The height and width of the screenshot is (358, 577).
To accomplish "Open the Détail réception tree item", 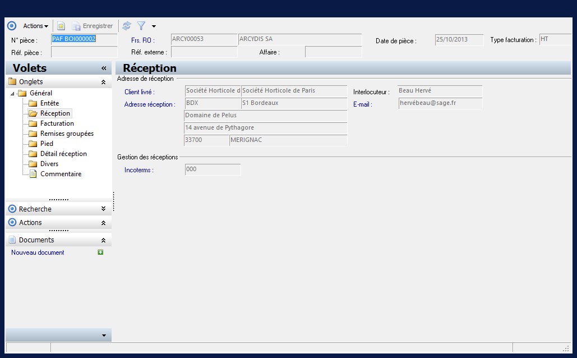I will click(63, 154).
